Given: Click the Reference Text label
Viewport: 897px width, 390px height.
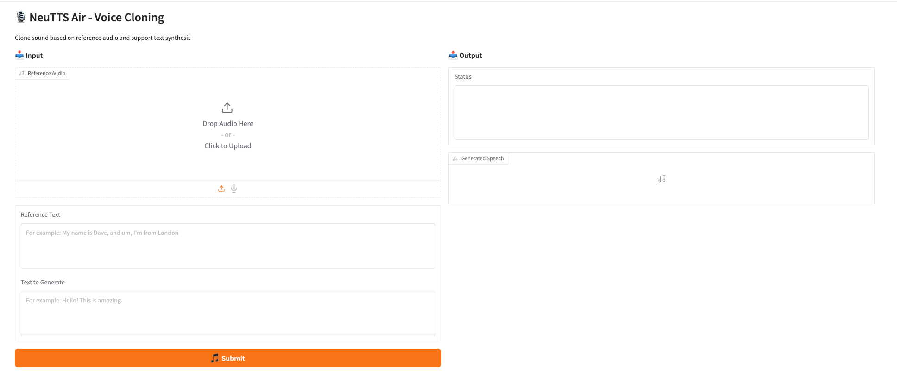Looking at the screenshot, I should (x=40, y=214).
